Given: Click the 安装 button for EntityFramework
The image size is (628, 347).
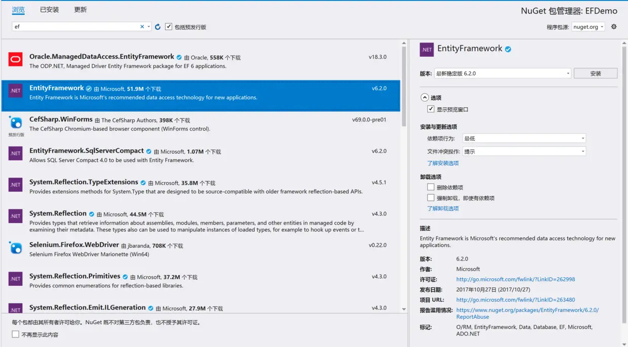Looking at the screenshot, I should (595, 73).
